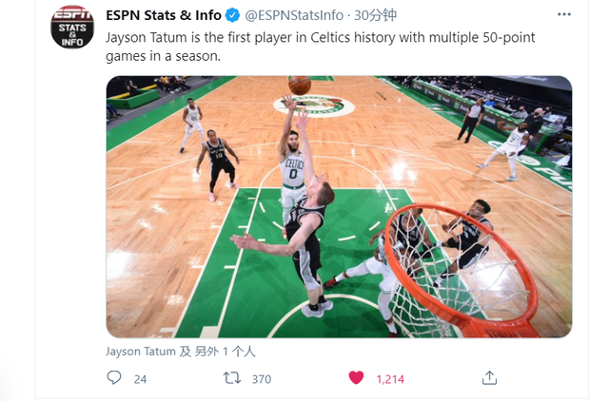This screenshot has width=609, height=401.
Task: Open the share upload arrow icon
Action: point(489,378)
